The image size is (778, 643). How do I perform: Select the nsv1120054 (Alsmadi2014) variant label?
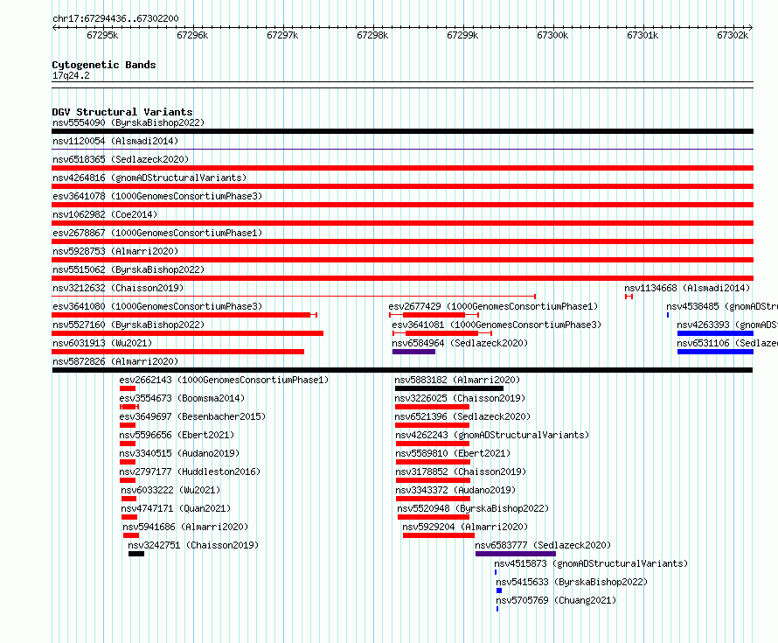coord(115,141)
